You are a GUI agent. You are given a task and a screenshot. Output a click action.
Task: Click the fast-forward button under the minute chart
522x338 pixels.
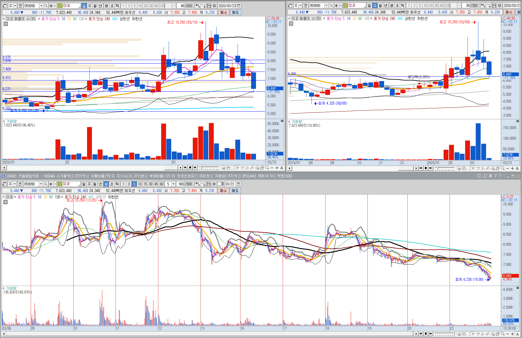(431, 334)
